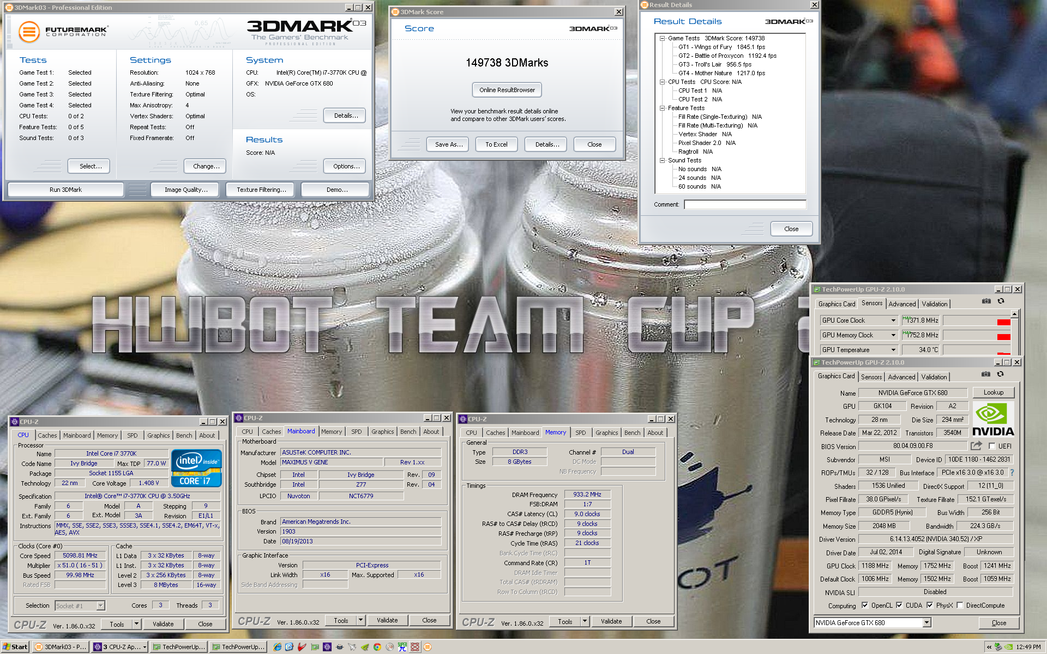
Task: Click the Texture Filtering… button in 3DMark03
Action: pos(261,190)
